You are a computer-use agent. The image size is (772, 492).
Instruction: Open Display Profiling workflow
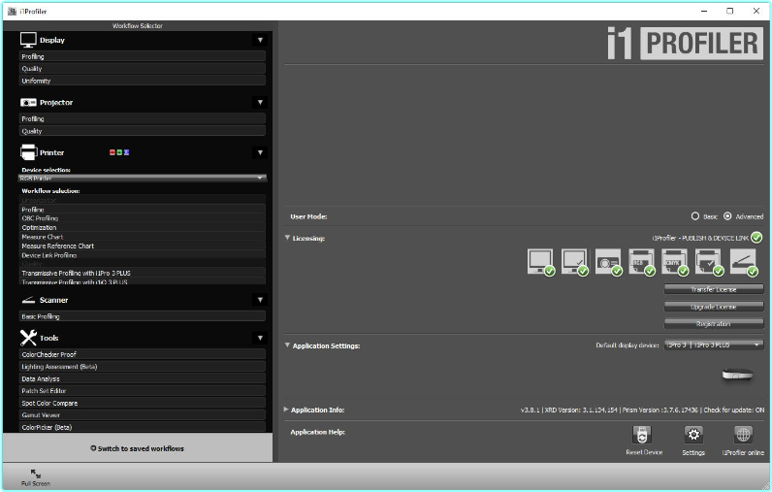(143, 56)
